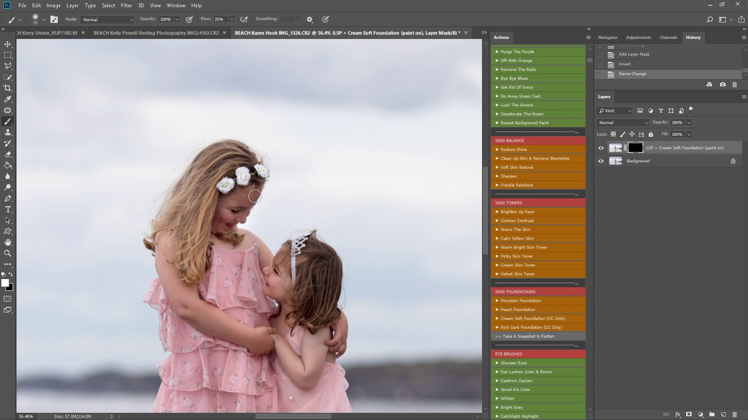Create new snapshot camera icon in History
Image resolution: width=748 pixels, height=420 pixels.
723,85
